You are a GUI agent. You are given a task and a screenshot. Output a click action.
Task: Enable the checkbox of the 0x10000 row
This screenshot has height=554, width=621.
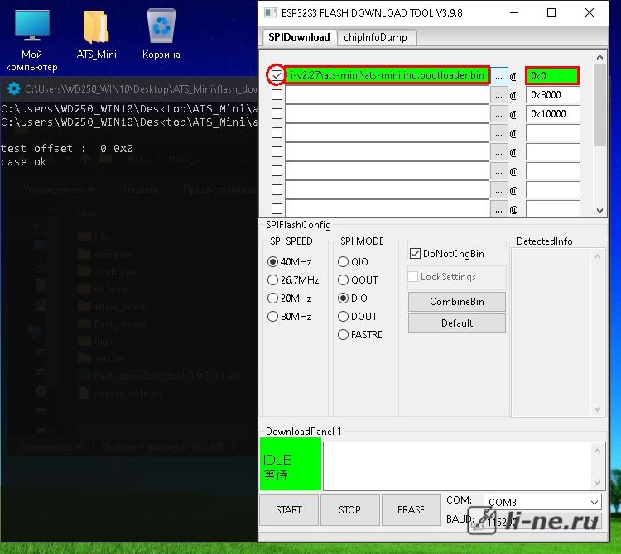(277, 113)
